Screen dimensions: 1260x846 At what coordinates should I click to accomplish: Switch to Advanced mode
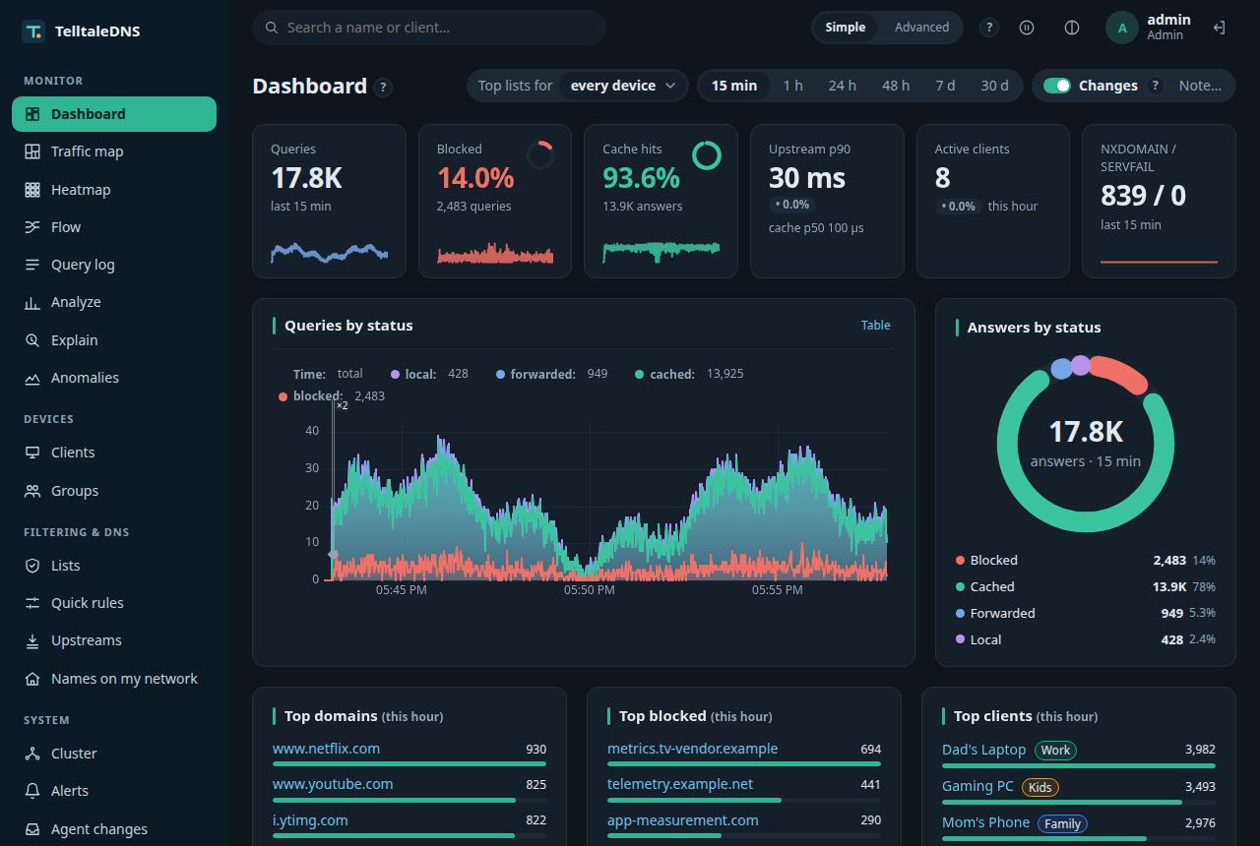click(x=921, y=28)
